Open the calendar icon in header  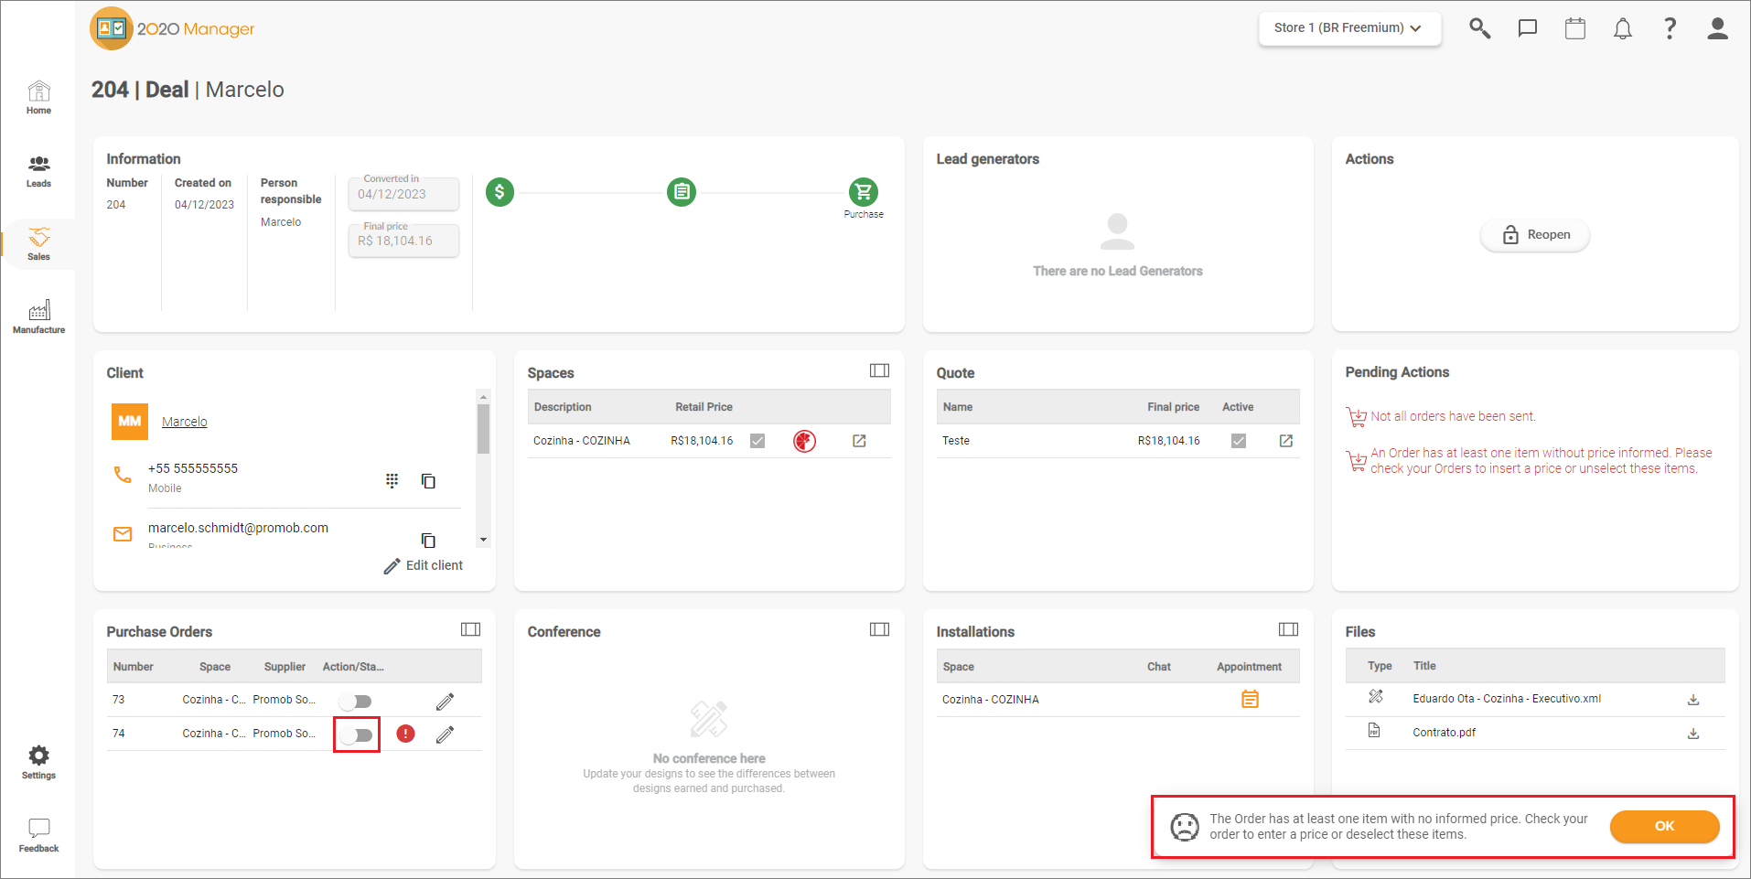coord(1574,28)
